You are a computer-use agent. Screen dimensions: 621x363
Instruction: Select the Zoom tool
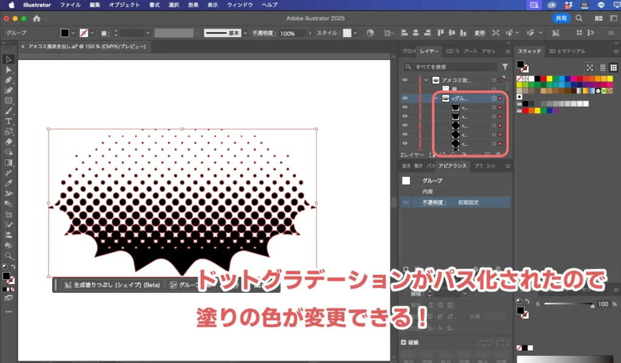8,256
